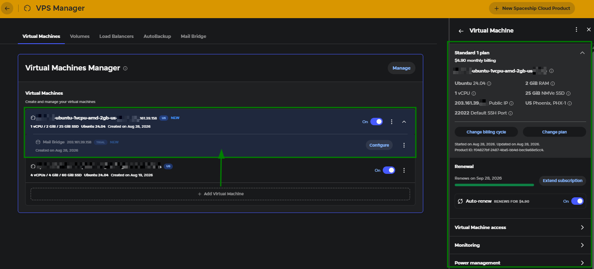The image size is (594, 269).
Task: Click info icon next to 25 GiB NVMe SSD
Action: [x=568, y=94]
